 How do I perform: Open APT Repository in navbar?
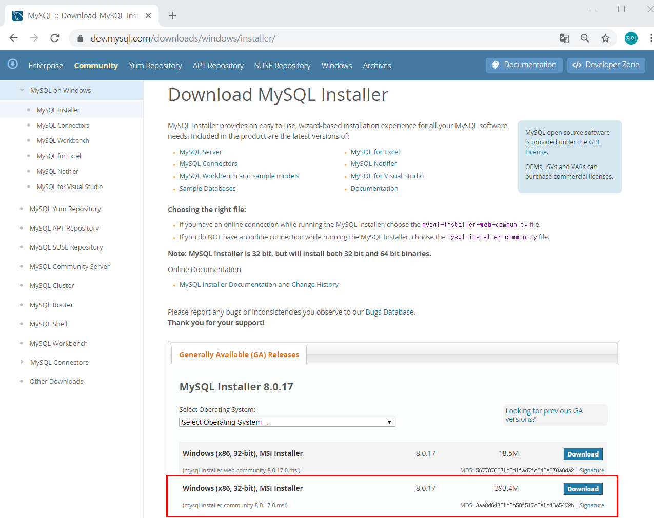(218, 66)
